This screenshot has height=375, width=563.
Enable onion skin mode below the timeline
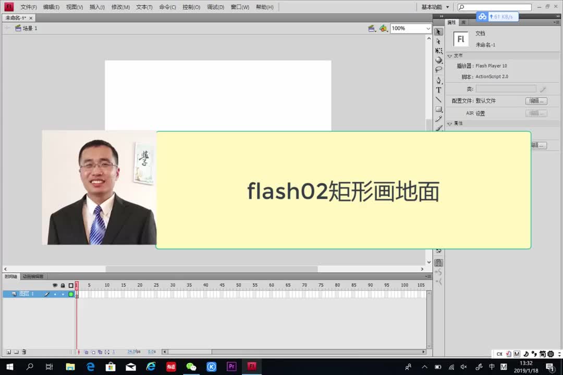click(85, 352)
